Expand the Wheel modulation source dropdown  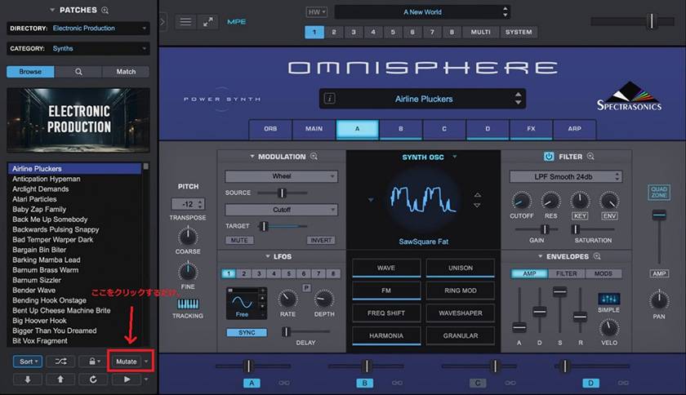tap(281, 176)
